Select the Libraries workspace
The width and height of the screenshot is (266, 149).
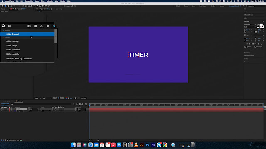222,6
